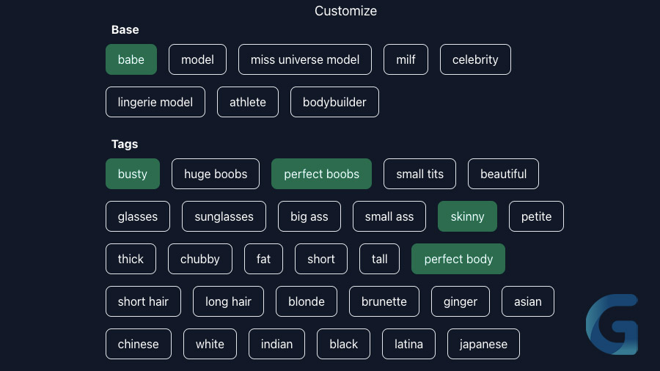This screenshot has height=371, width=660.
Task: Enable the sunglasses tag
Action: click(224, 216)
